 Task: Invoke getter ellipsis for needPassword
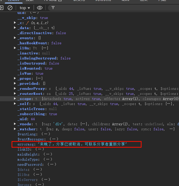pos(52,164)
